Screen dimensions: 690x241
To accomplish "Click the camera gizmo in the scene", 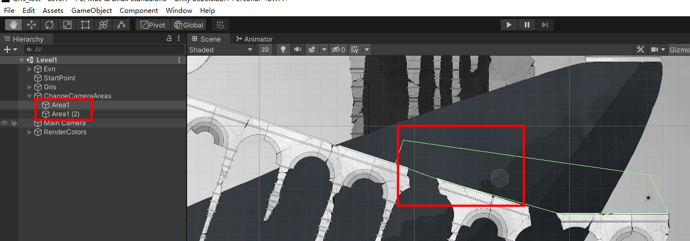I will point(648,198).
